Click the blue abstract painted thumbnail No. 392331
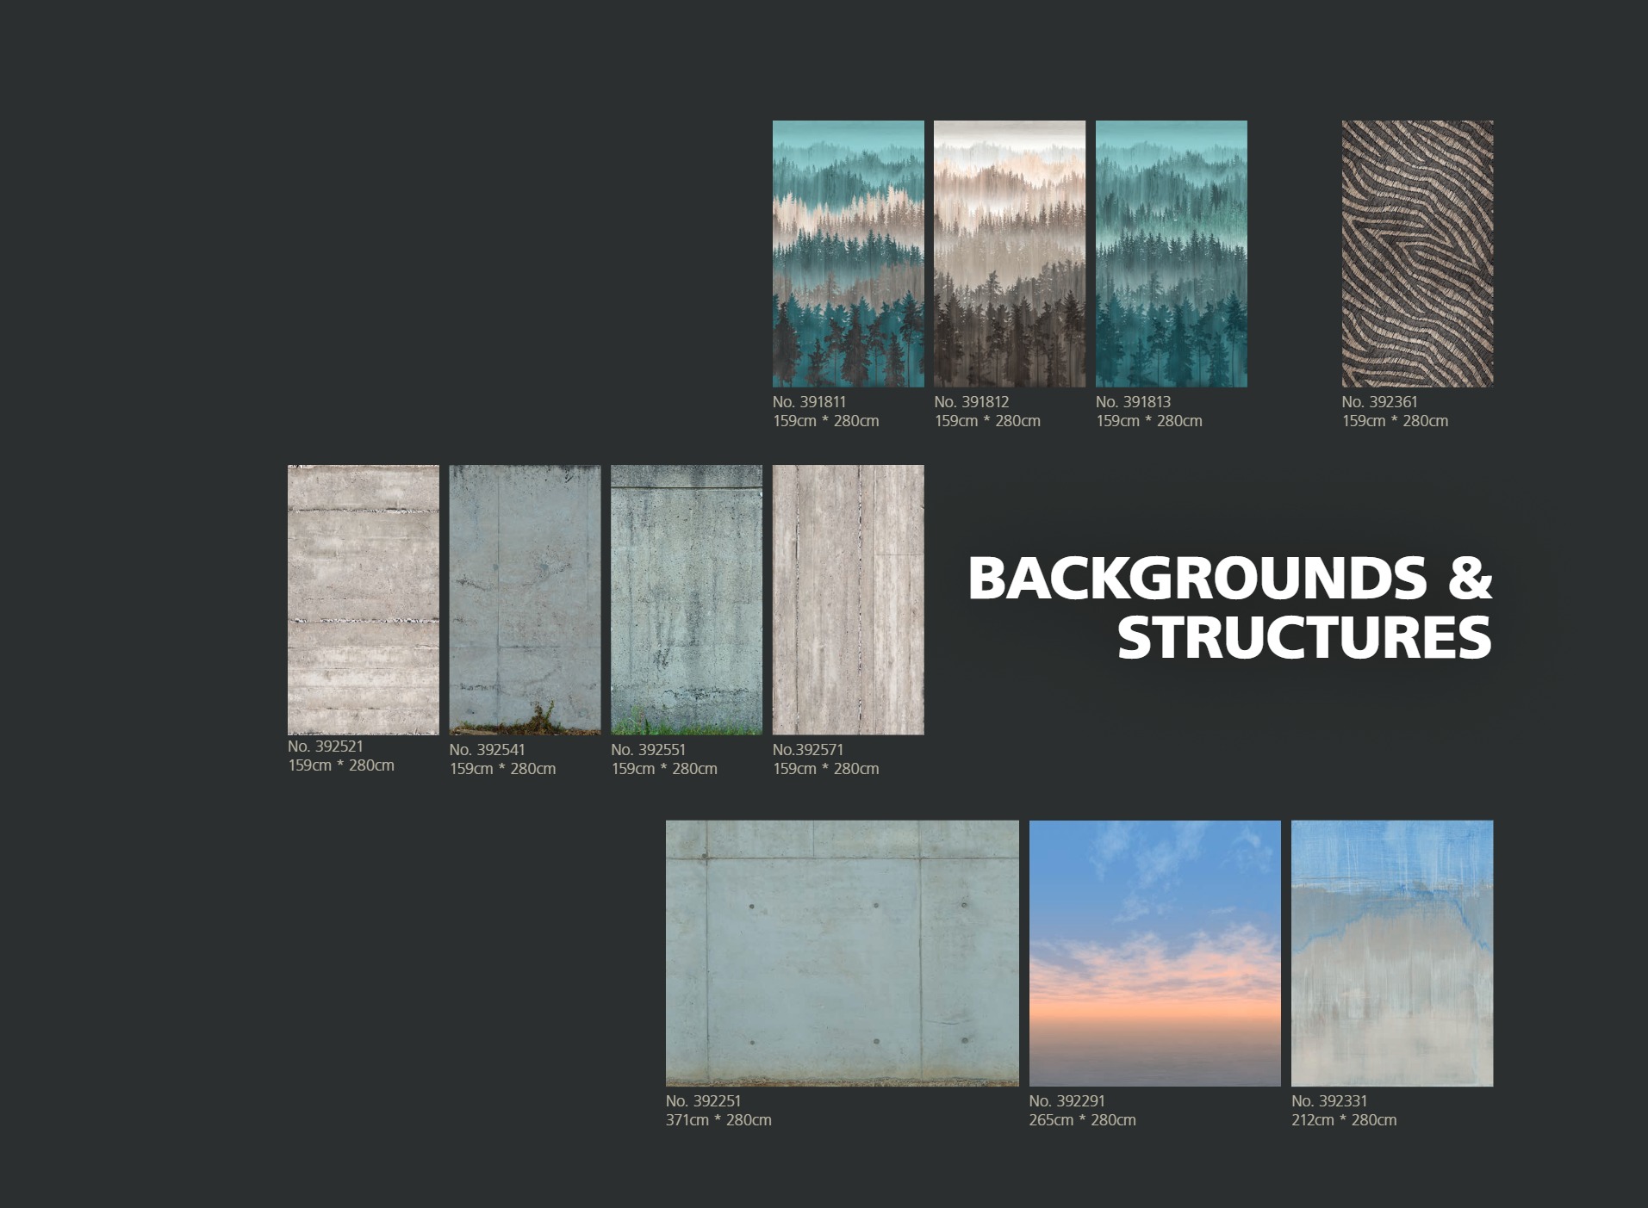This screenshot has height=1208, width=1648. tap(1391, 952)
